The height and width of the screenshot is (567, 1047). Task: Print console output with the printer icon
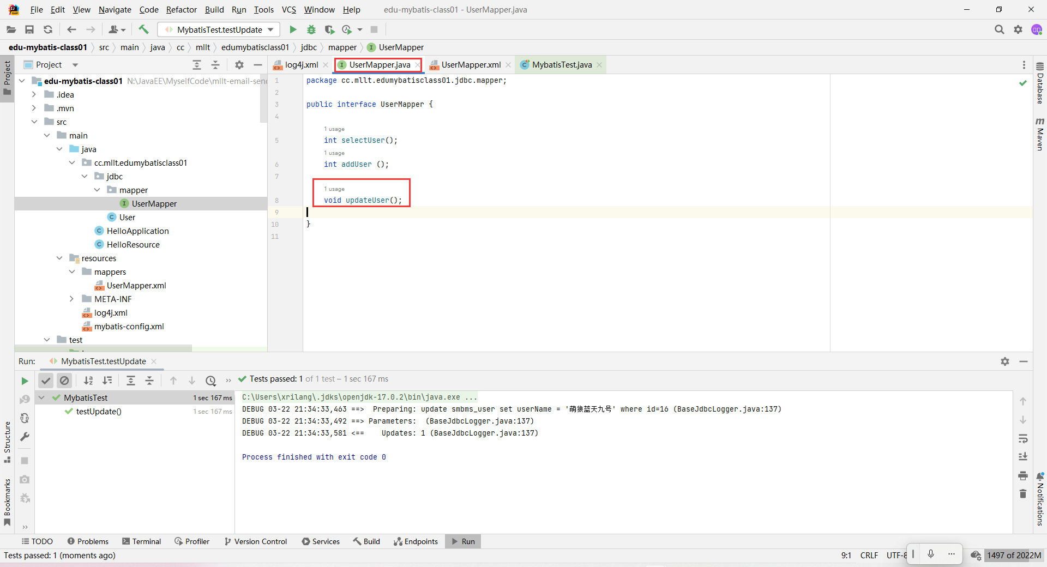tap(1023, 475)
